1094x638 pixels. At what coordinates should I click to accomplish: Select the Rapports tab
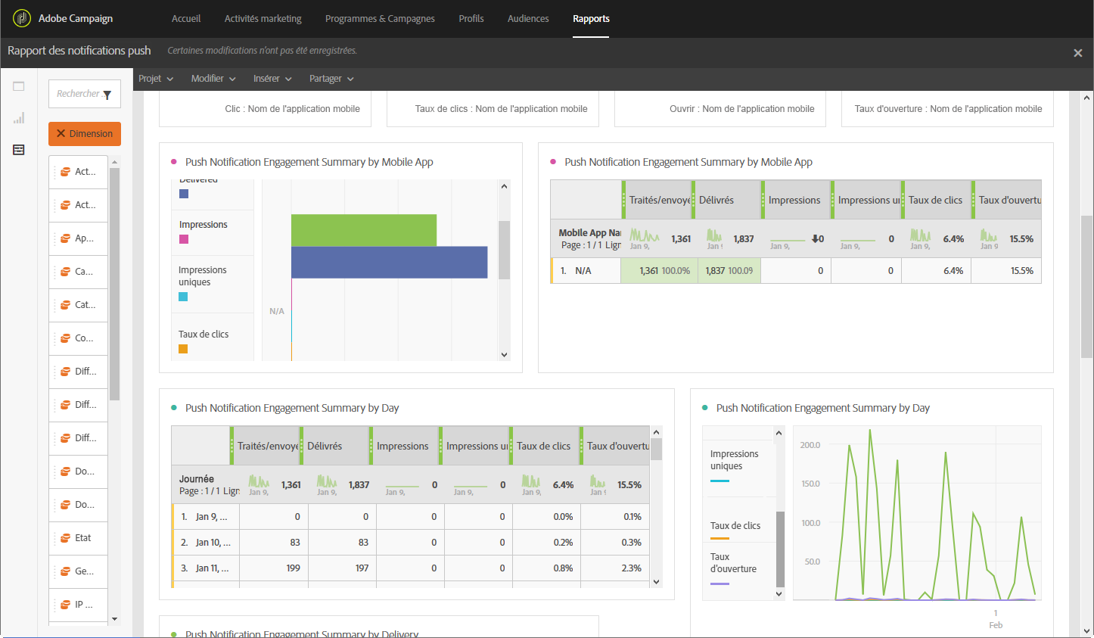click(591, 19)
